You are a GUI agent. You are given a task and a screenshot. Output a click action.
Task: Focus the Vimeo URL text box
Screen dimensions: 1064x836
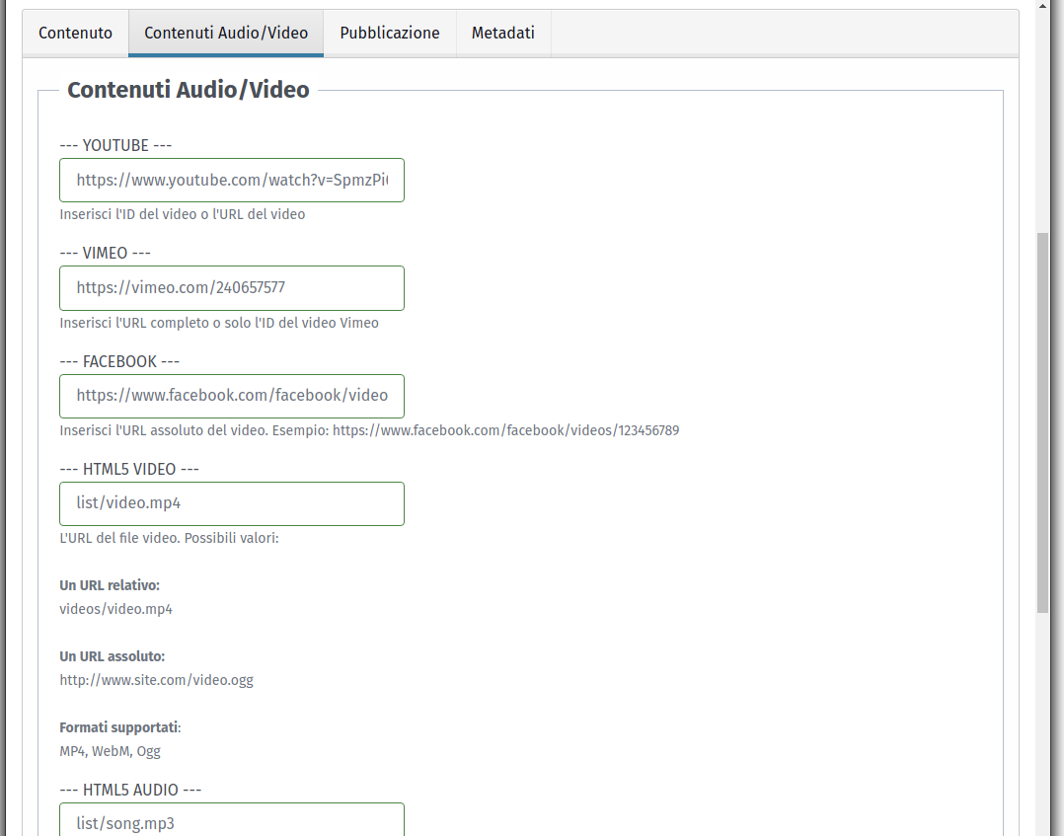point(232,287)
